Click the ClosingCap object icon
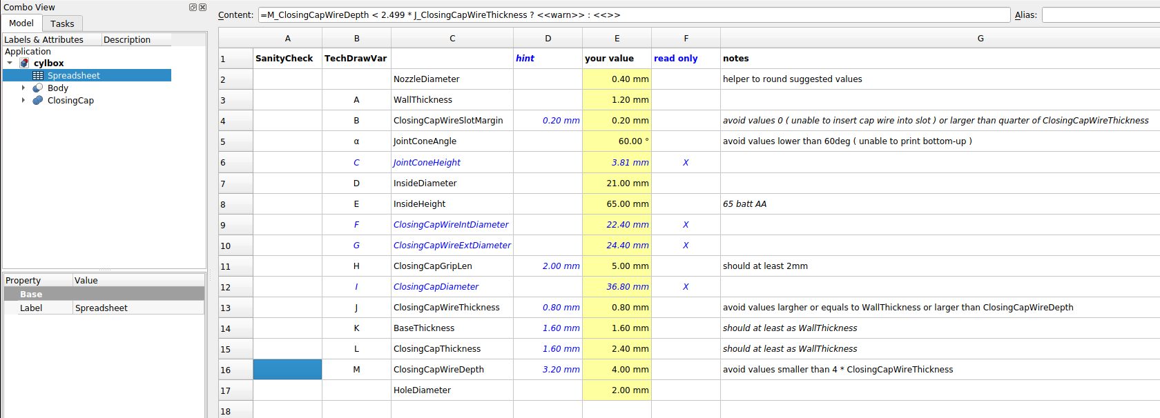This screenshot has width=1160, height=418. click(x=38, y=100)
